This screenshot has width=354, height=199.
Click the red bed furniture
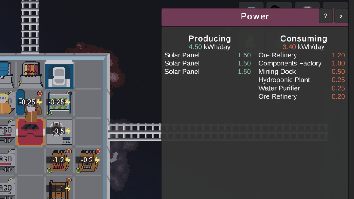(30, 132)
